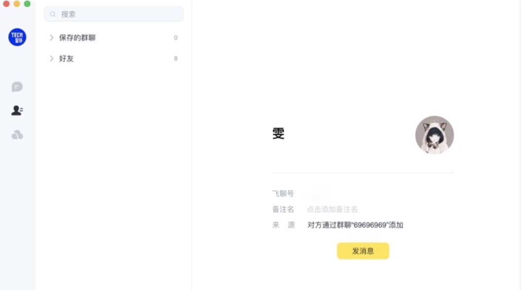The height and width of the screenshot is (290, 523).
Task: Focus the 搜索 search input field
Action: pyautogui.click(x=118, y=14)
